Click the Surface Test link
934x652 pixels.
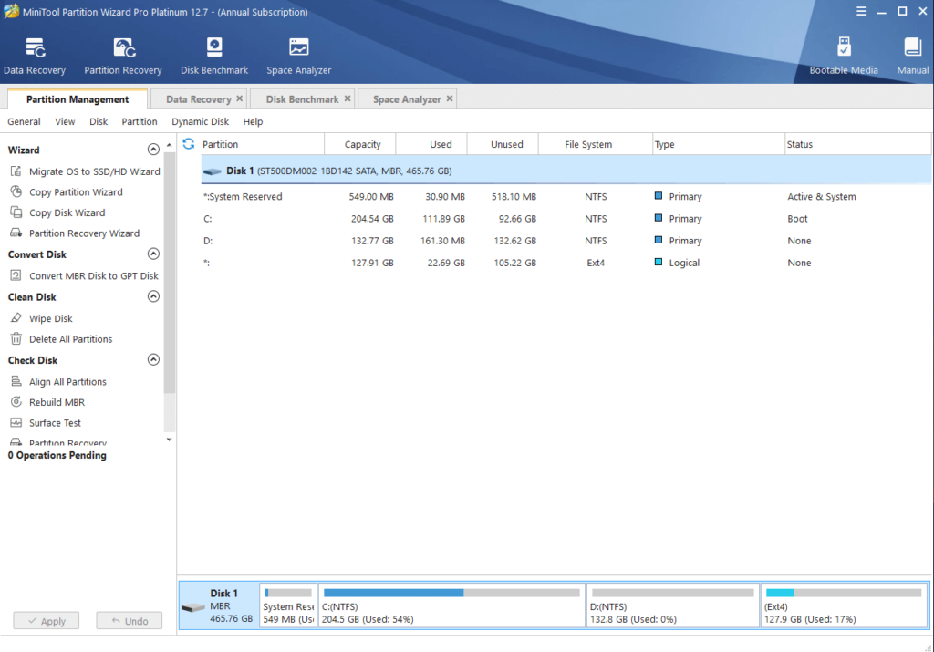point(55,423)
